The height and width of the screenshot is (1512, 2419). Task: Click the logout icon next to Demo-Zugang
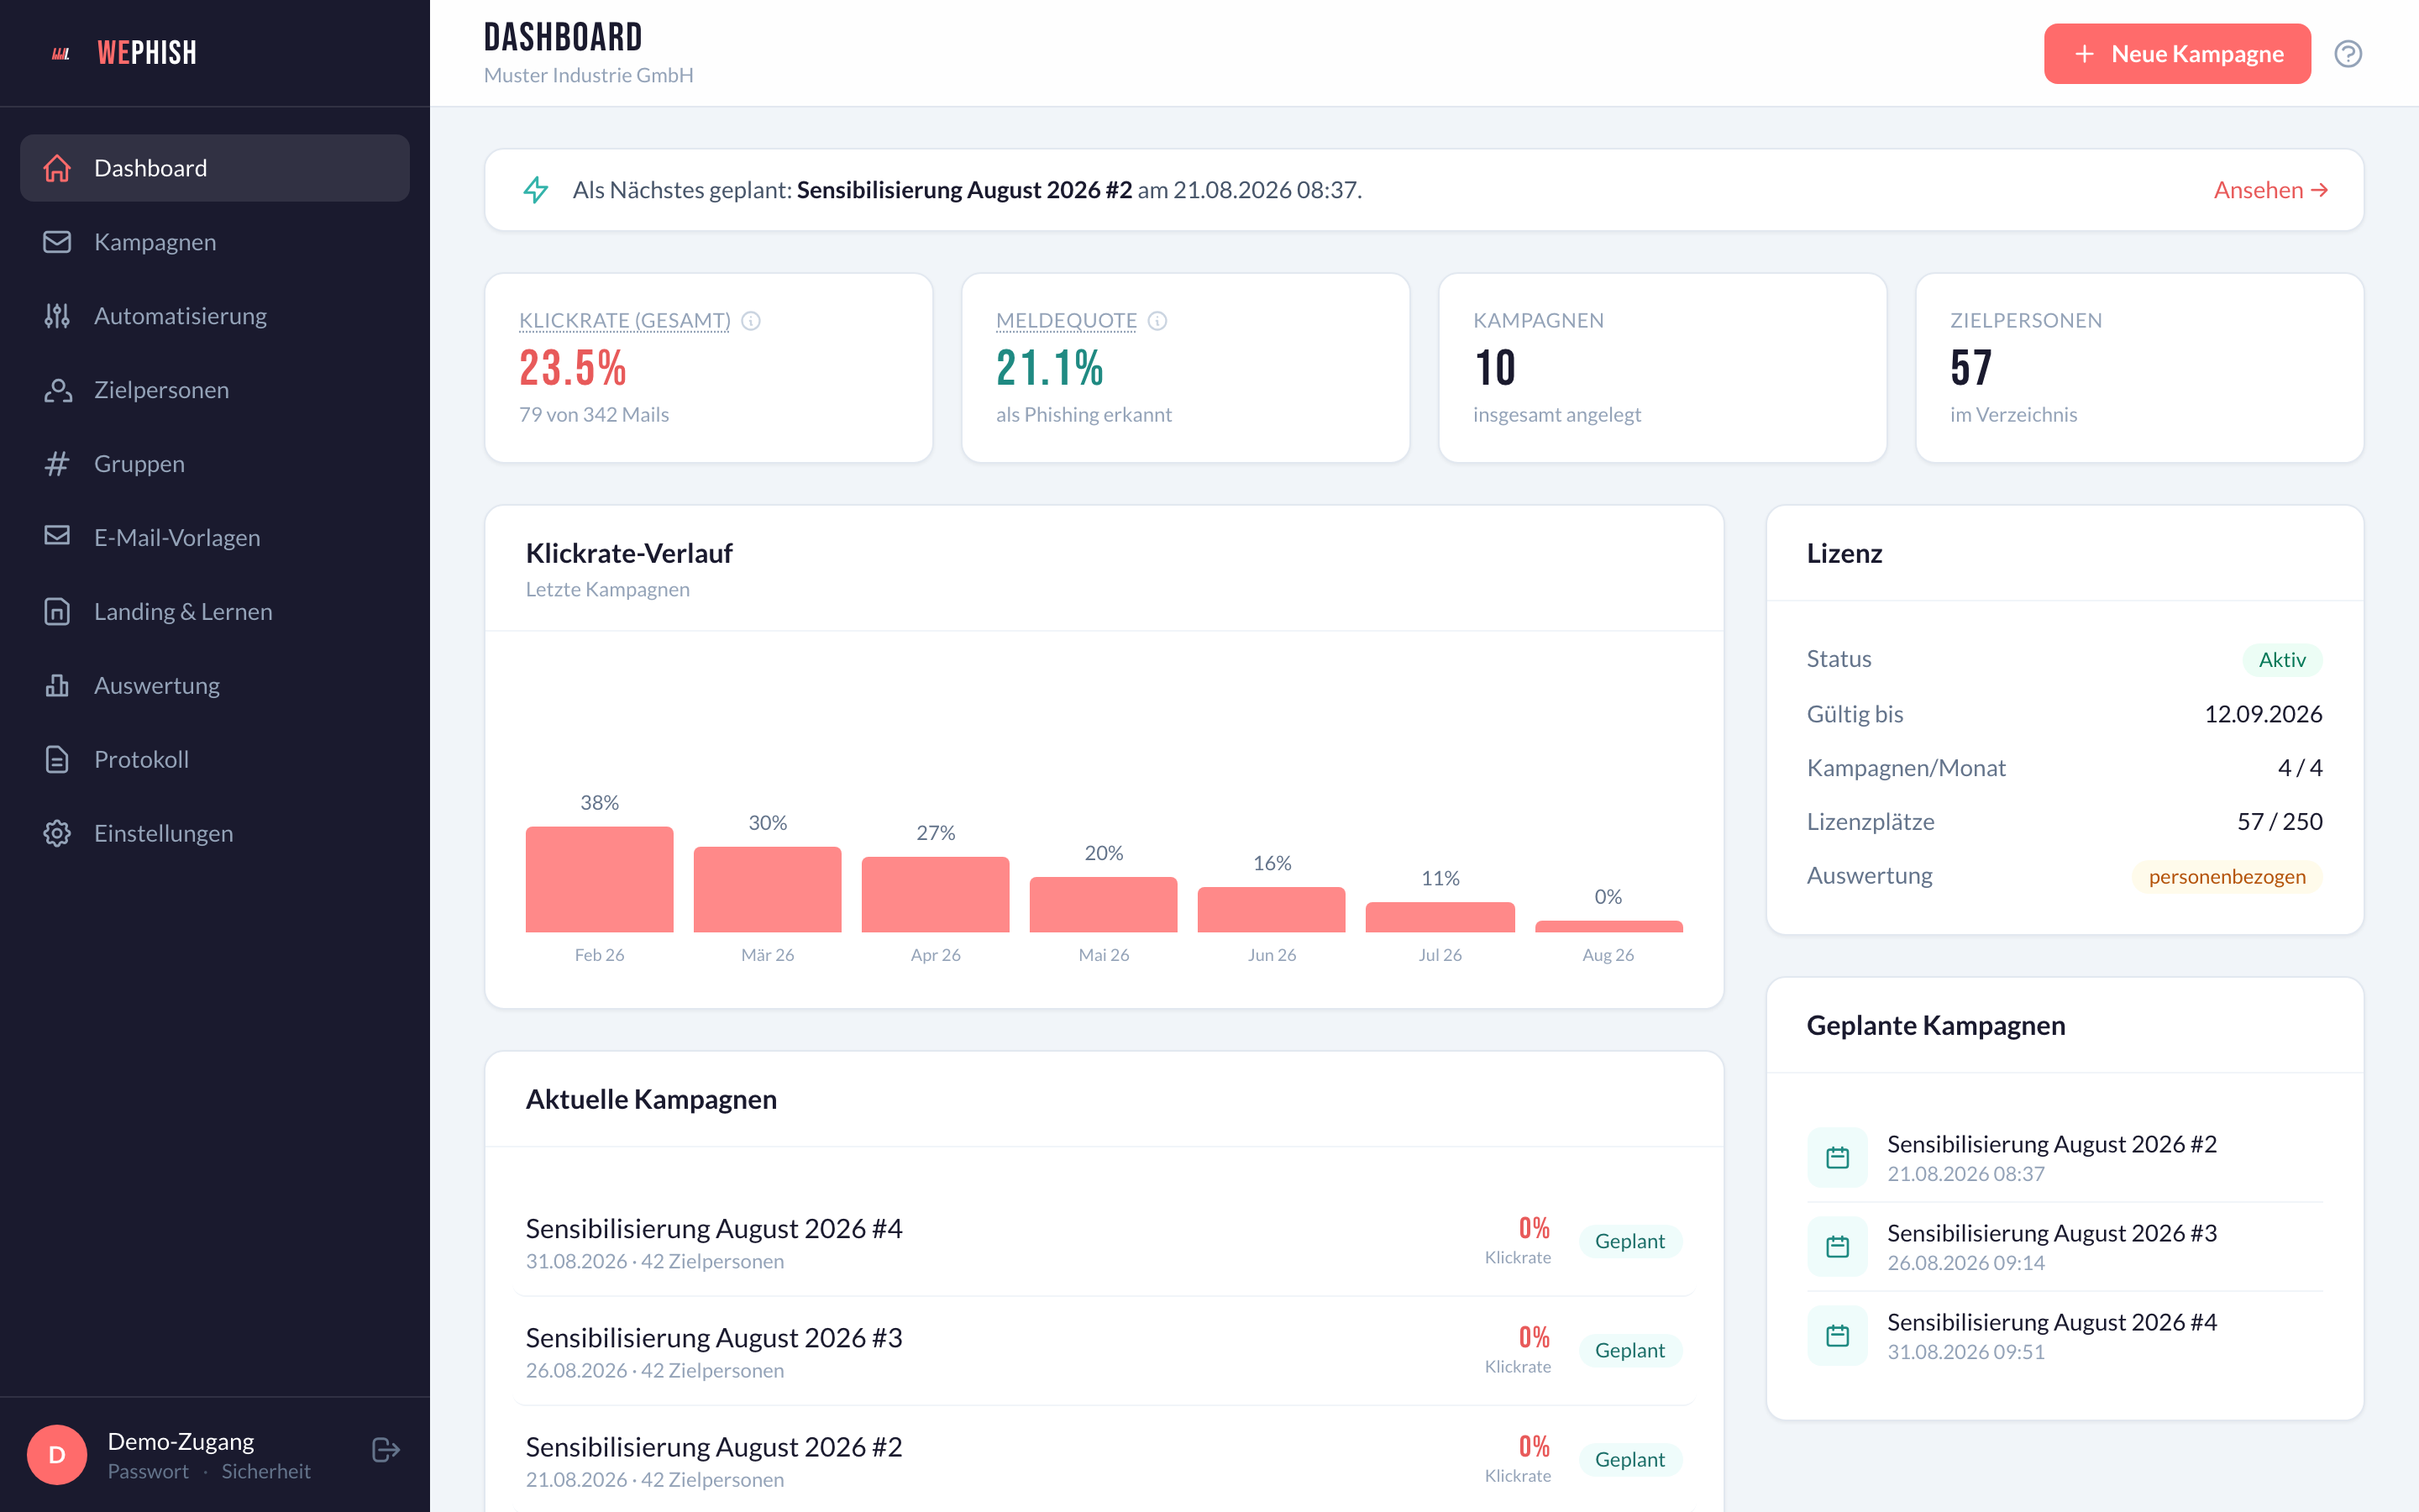pyautogui.click(x=386, y=1450)
